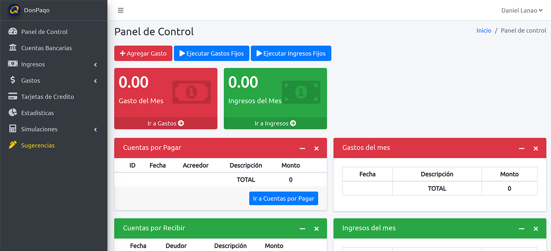The height and width of the screenshot is (251, 551).
Task: Follow the Inicio breadcrumb link
Action: 484,31
